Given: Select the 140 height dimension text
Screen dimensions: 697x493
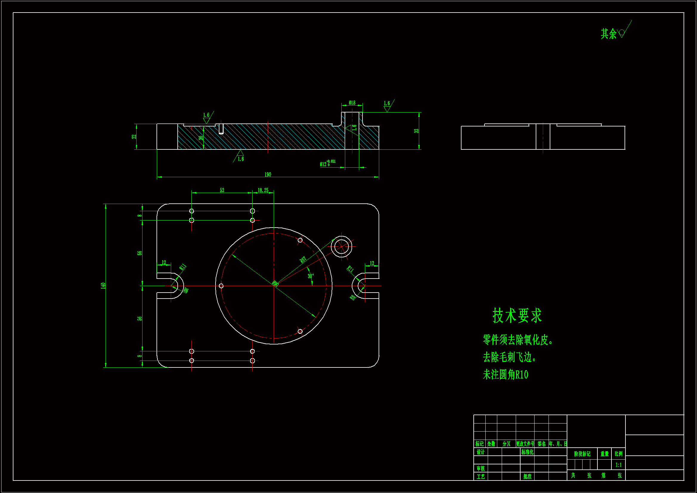Looking at the screenshot, I should click(103, 285).
